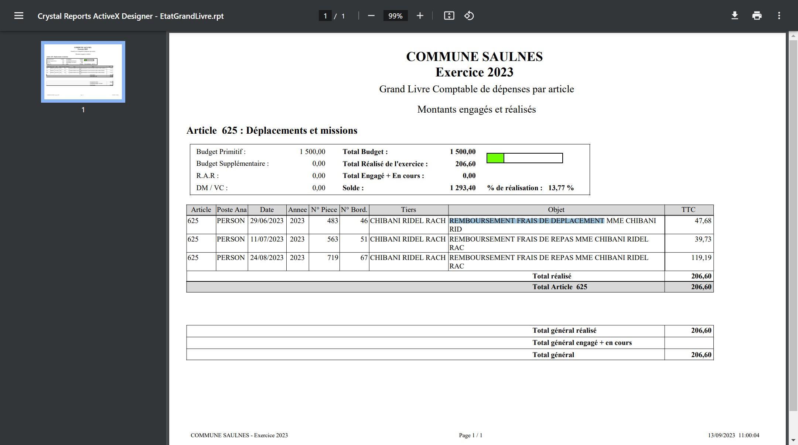Click the Page 1 / 1 footer text
Screen dimensions: 798x445
click(471, 435)
